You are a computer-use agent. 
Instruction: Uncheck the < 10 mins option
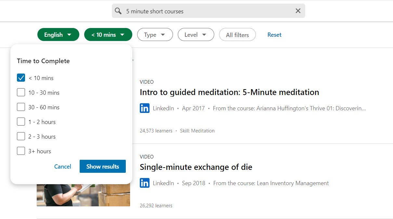(x=21, y=77)
